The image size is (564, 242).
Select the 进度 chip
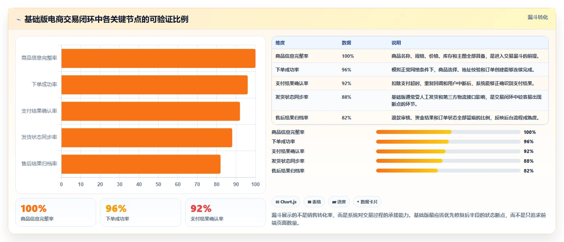pos(339,202)
